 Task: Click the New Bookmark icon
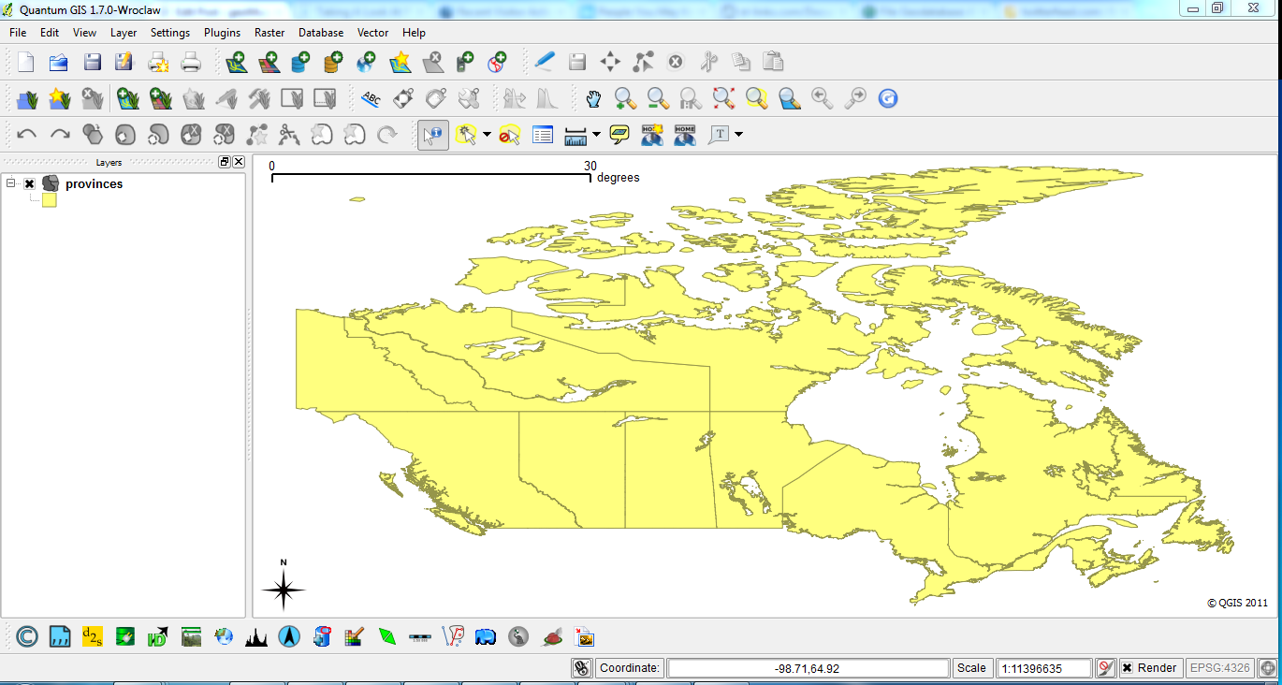click(652, 135)
